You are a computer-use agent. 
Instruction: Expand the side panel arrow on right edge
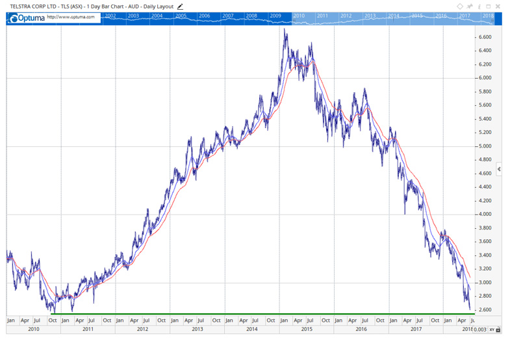(499, 169)
